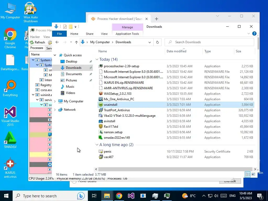Screen dimensions: 268x201
Task: Sort files by Date modified column
Action: point(176,51)
